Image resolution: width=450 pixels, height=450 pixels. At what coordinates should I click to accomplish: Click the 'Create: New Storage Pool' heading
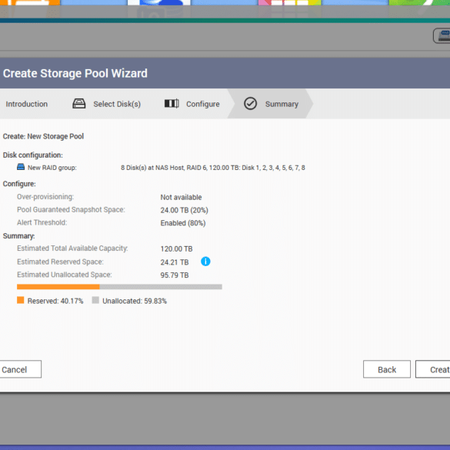43,136
